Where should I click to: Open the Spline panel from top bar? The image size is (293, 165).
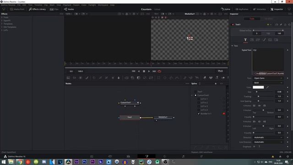point(225,9)
